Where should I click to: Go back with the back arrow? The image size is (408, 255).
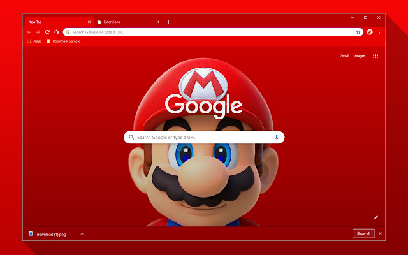(29, 32)
